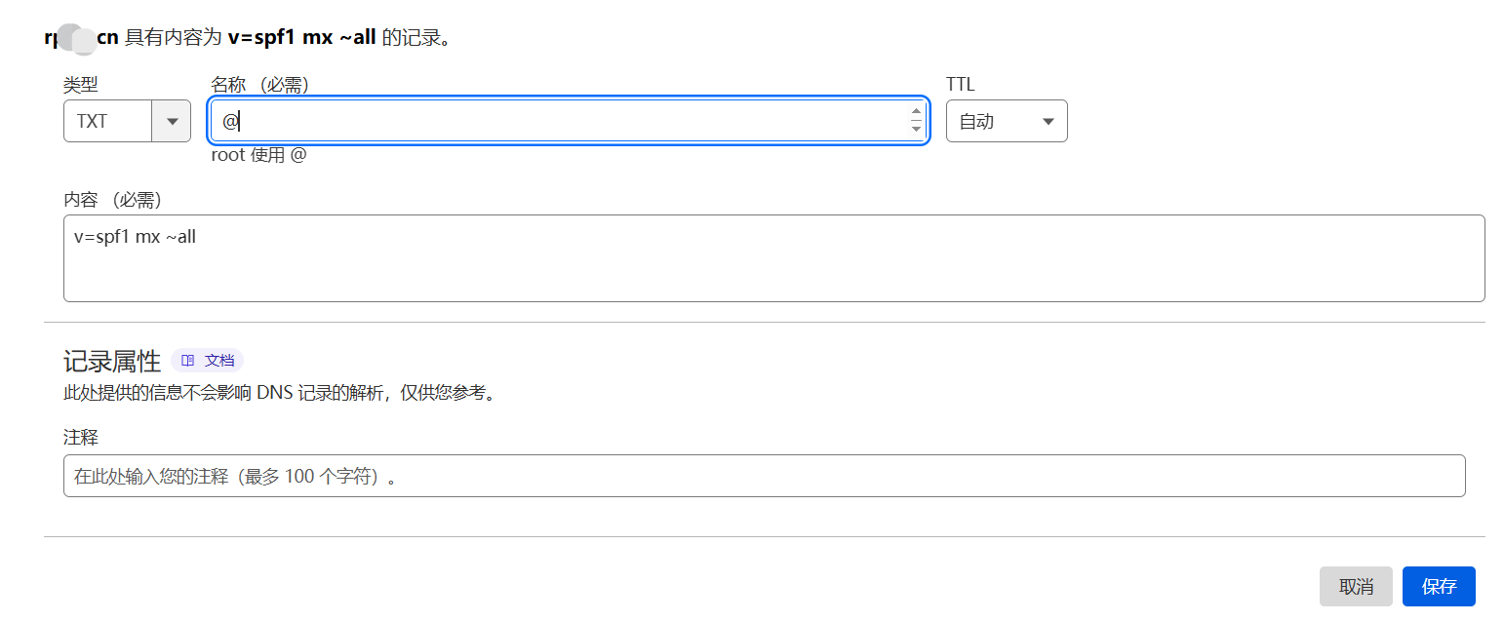
Task: Open the 文档 documentation link
Action: (207, 360)
